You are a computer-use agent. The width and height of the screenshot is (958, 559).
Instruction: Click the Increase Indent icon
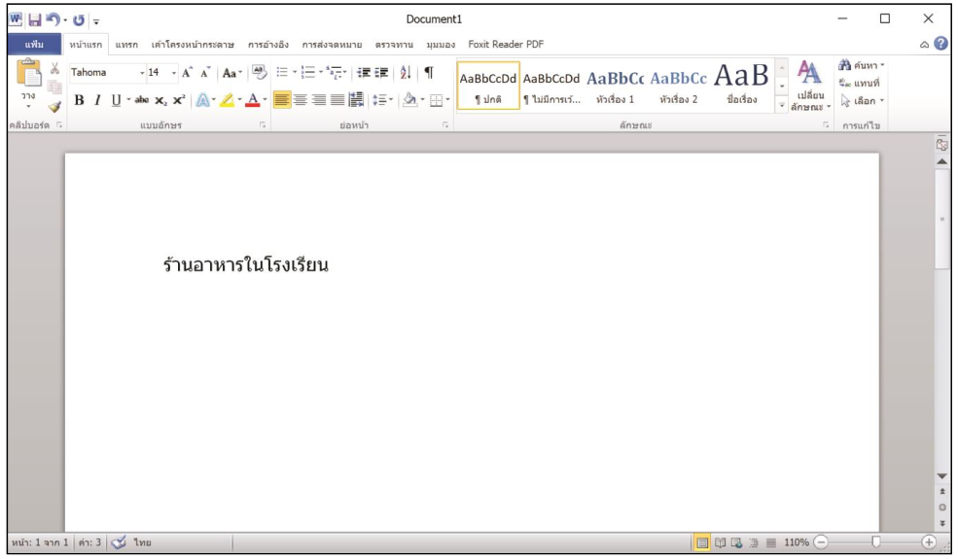(382, 73)
